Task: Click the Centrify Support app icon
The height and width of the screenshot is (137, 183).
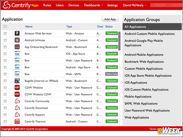Action: 17,115
